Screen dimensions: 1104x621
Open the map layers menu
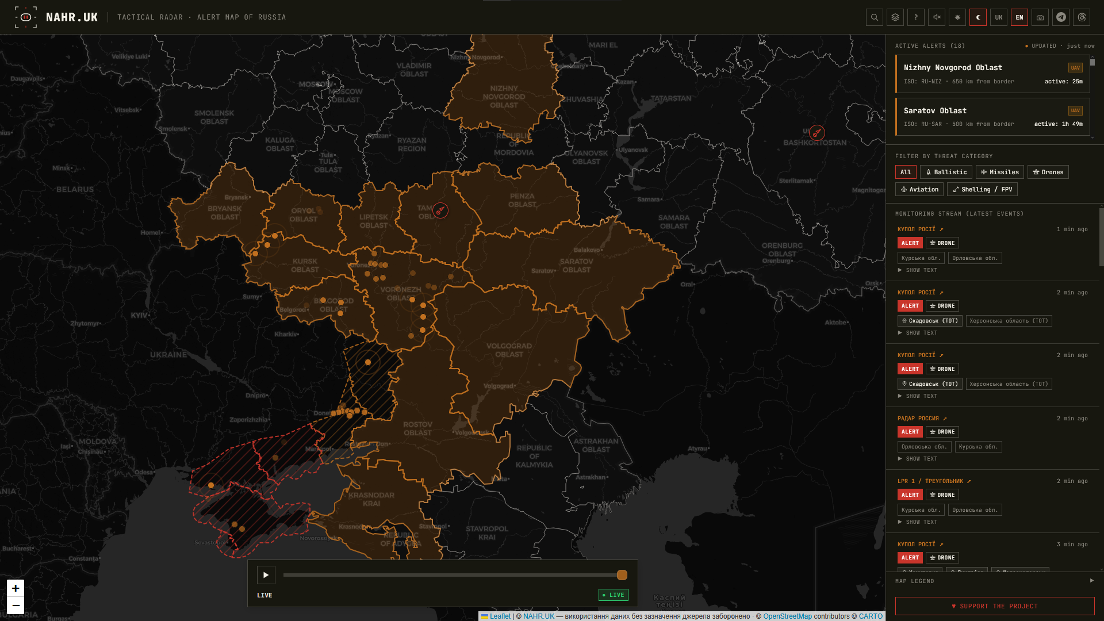tap(895, 17)
